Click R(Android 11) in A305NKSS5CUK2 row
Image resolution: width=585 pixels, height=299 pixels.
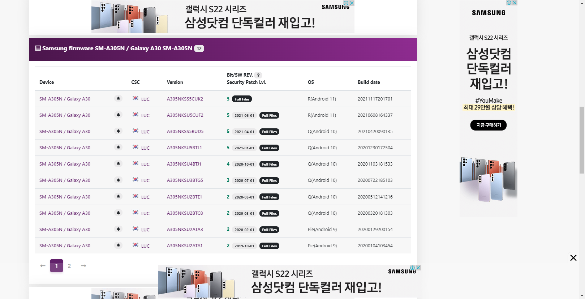pyautogui.click(x=322, y=99)
